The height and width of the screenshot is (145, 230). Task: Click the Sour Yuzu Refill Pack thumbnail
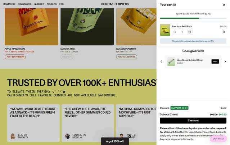coord(165,30)
